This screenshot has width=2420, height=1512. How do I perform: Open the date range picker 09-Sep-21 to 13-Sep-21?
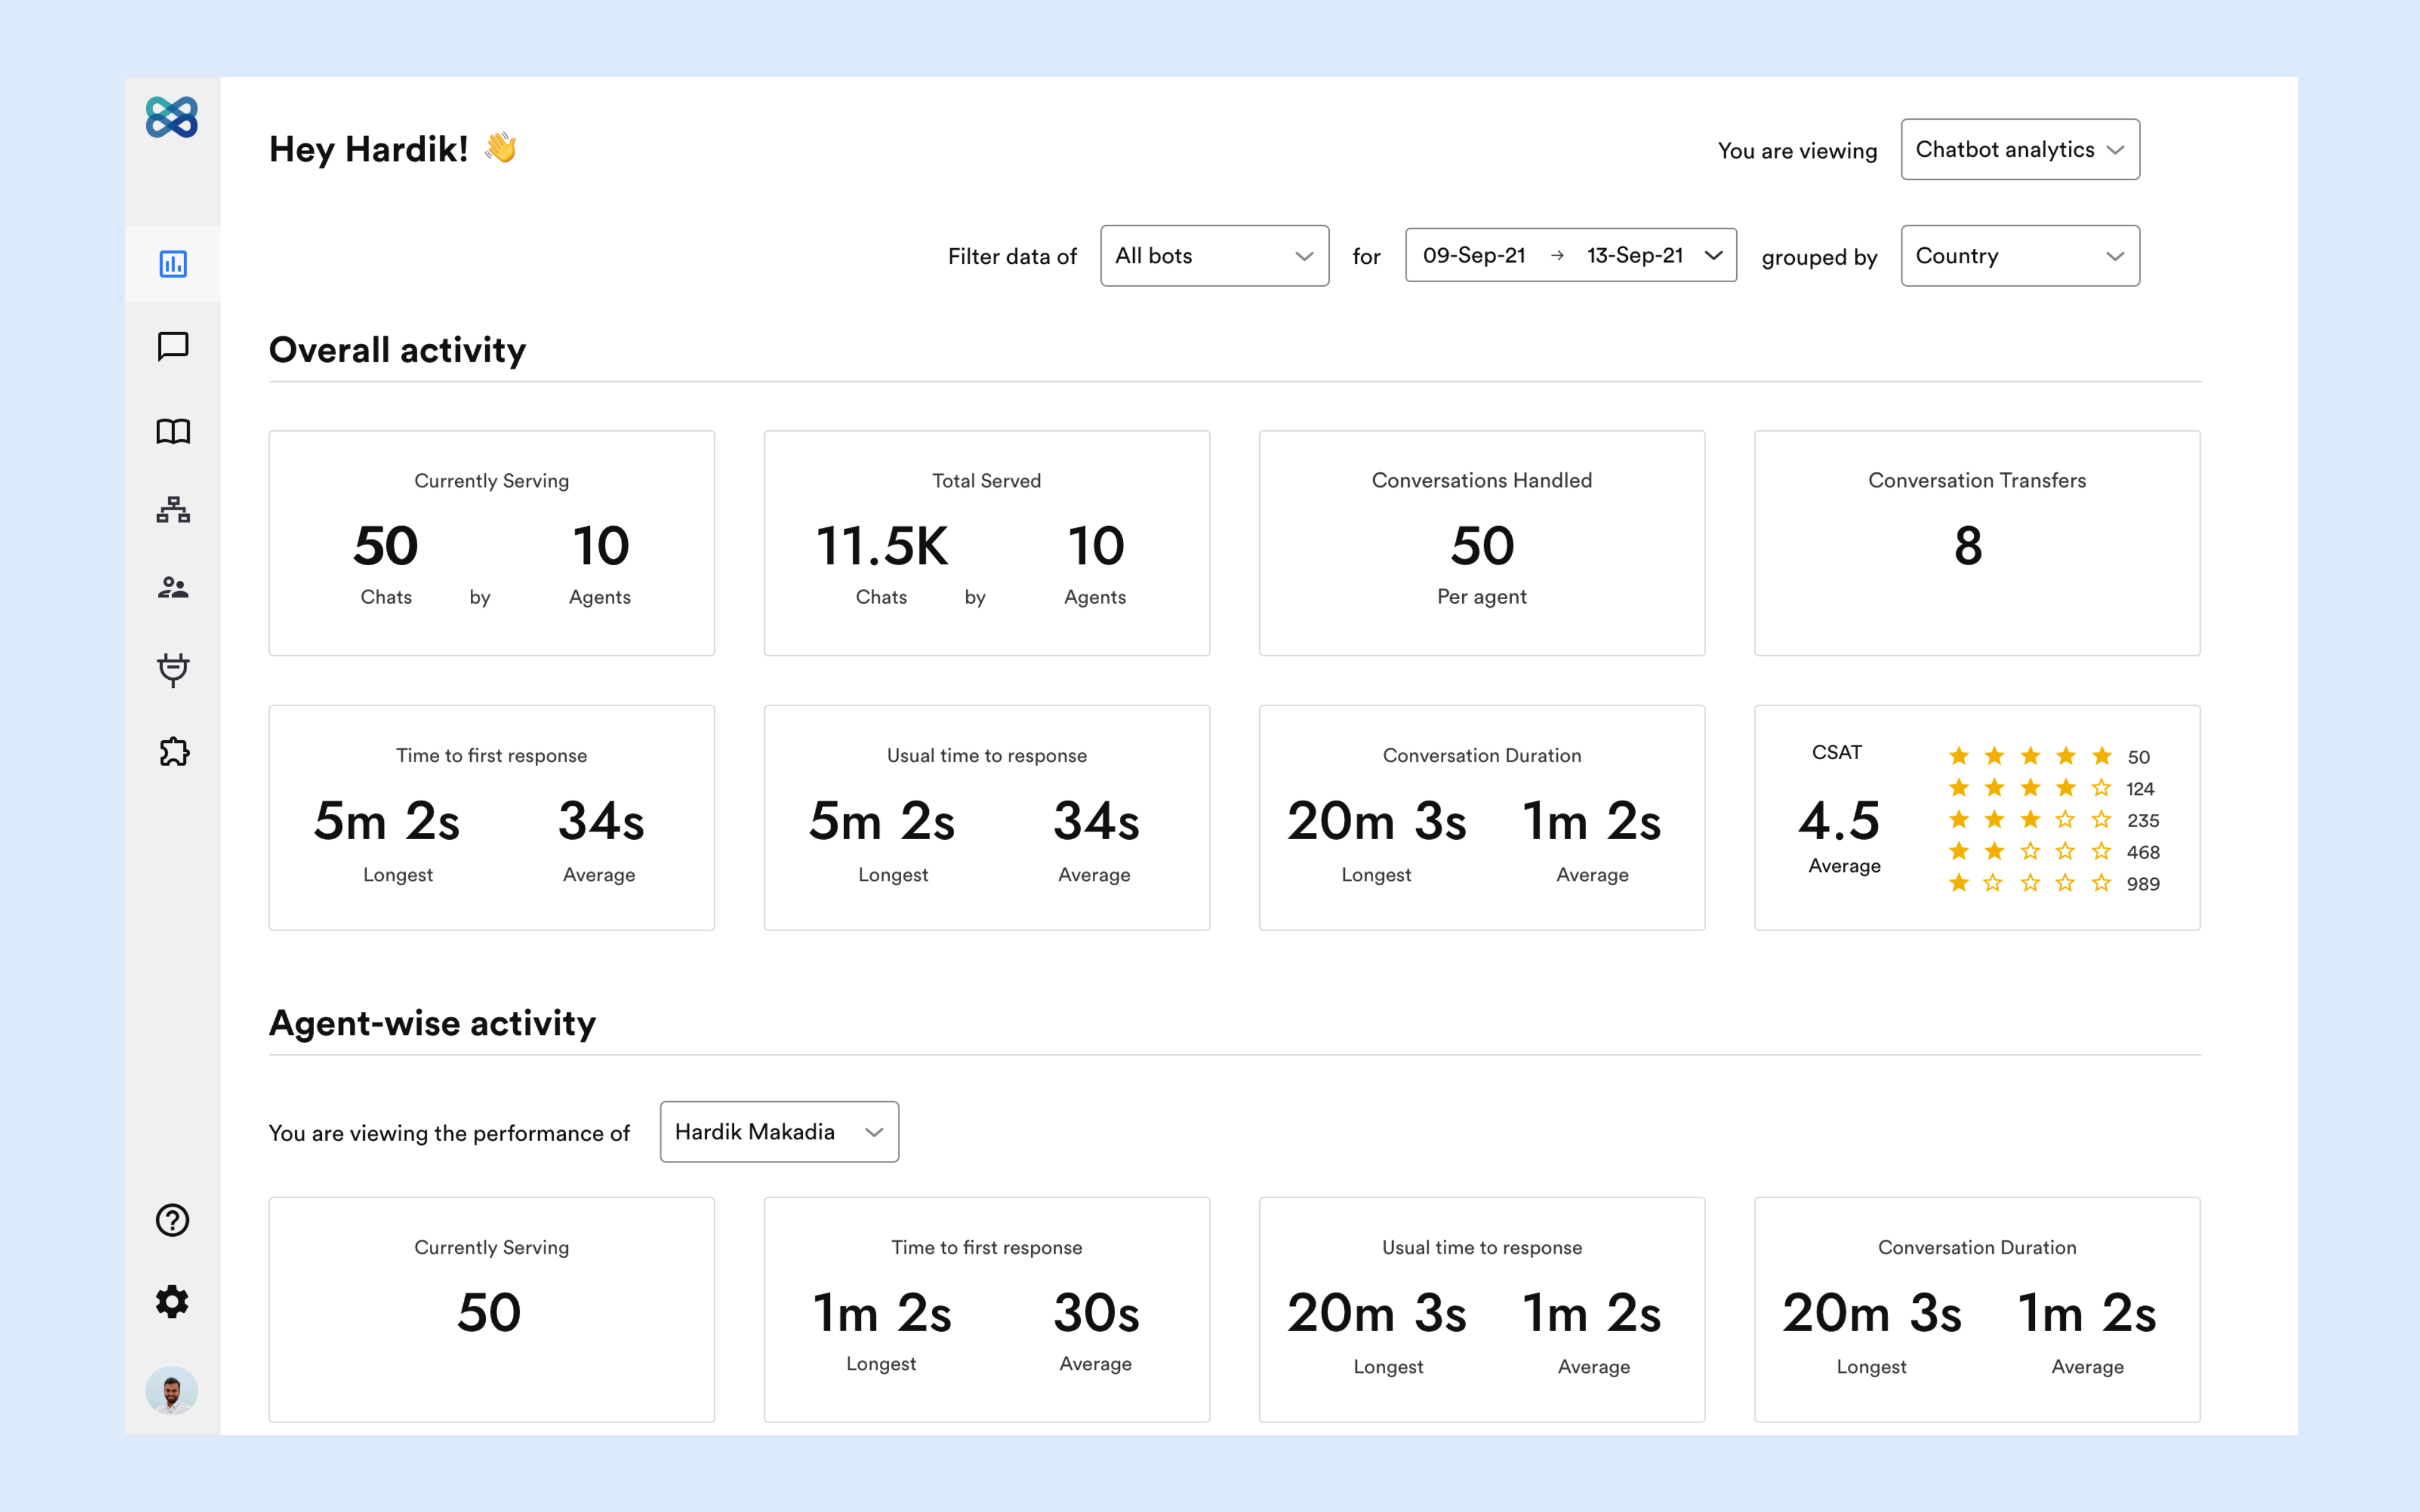(1569, 256)
